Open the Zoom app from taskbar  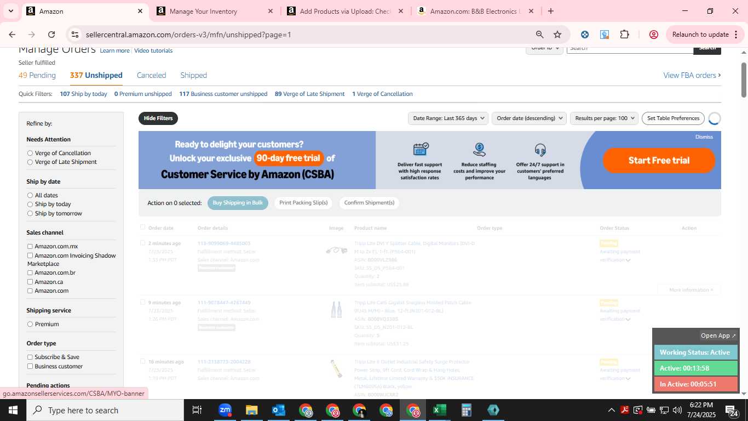click(x=225, y=410)
